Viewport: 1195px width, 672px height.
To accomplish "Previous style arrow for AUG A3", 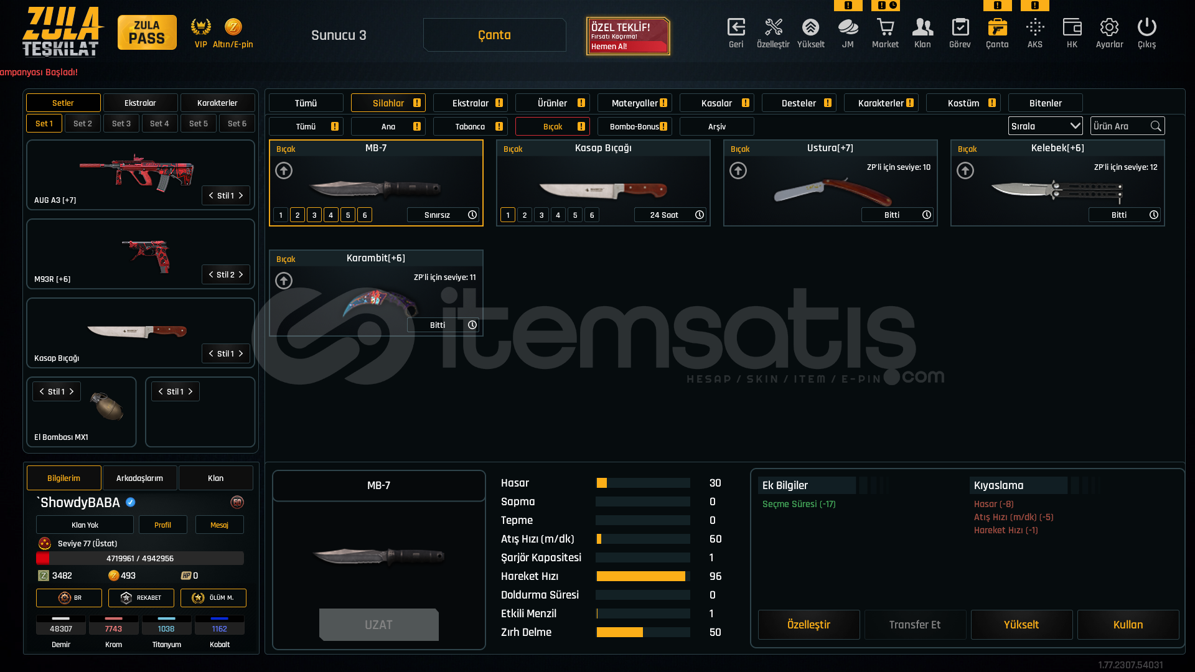I will coord(211,195).
